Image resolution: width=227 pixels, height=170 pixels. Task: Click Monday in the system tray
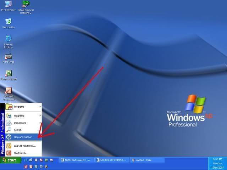click(217, 163)
